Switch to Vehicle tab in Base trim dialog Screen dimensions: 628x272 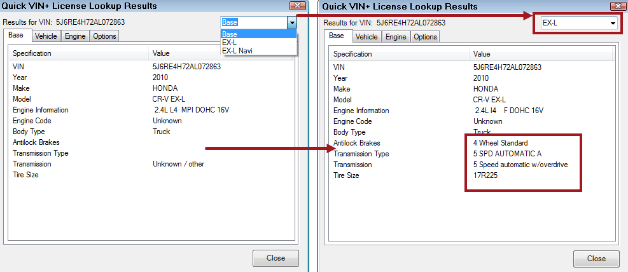tap(46, 36)
